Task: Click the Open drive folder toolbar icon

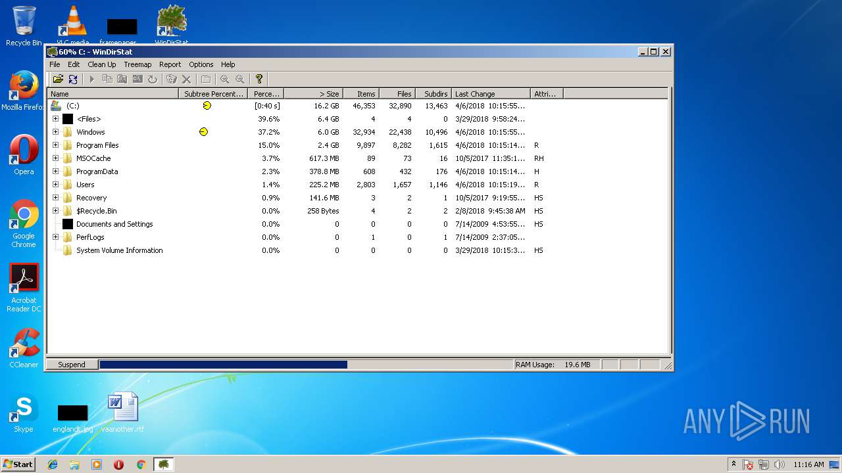Action: tap(58, 79)
